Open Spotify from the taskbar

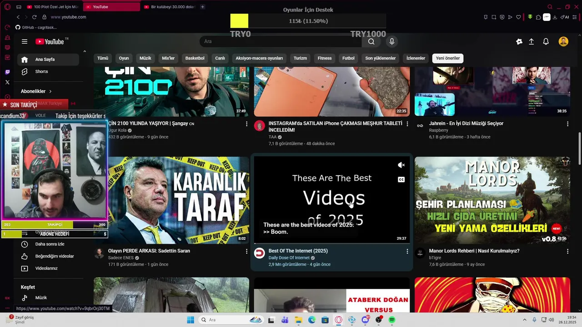click(x=392, y=320)
